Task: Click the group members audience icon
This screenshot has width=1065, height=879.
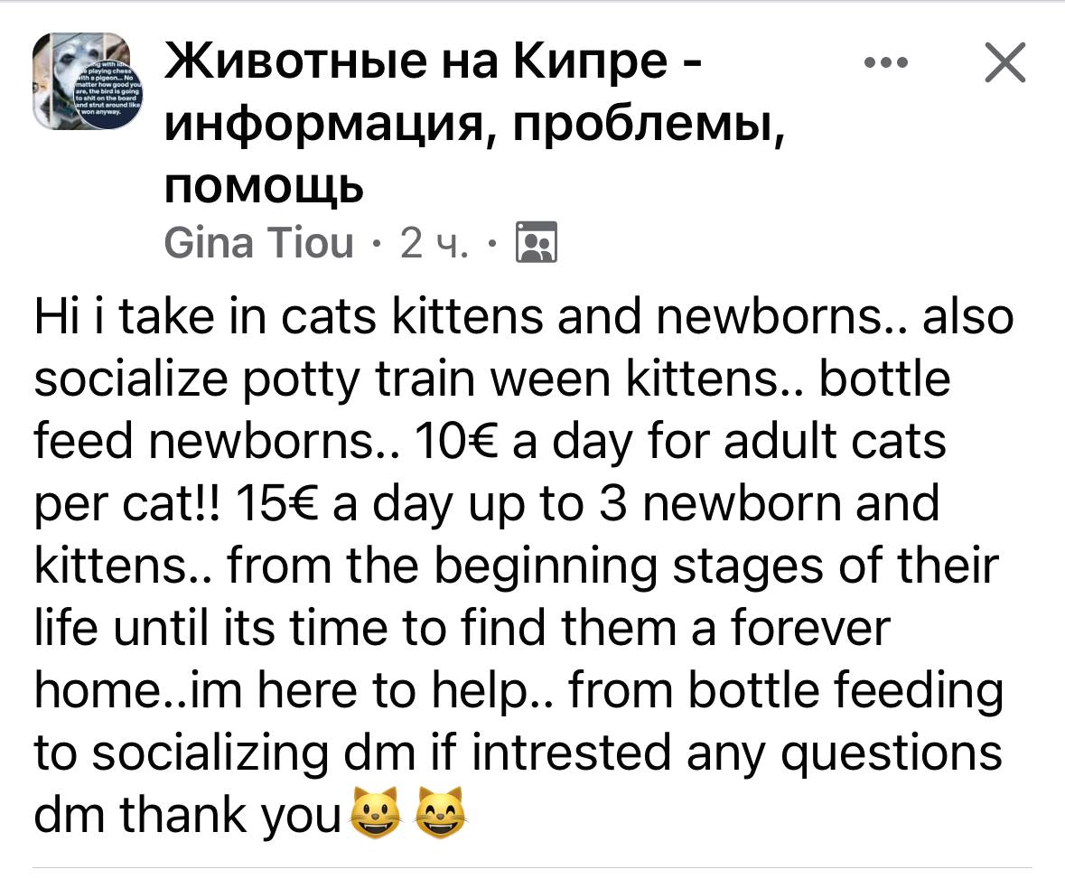Action: pyautogui.click(x=537, y=244)
